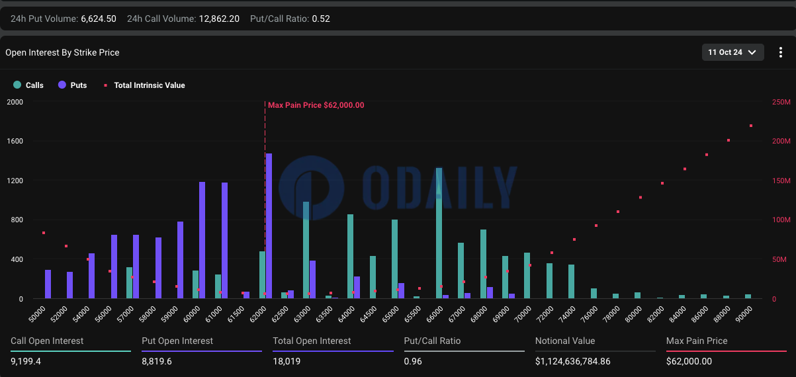This screenshot has width=796, height=377.
Task: Click the intrinsic value marker above 90000 strike
Action: (750, 126)
